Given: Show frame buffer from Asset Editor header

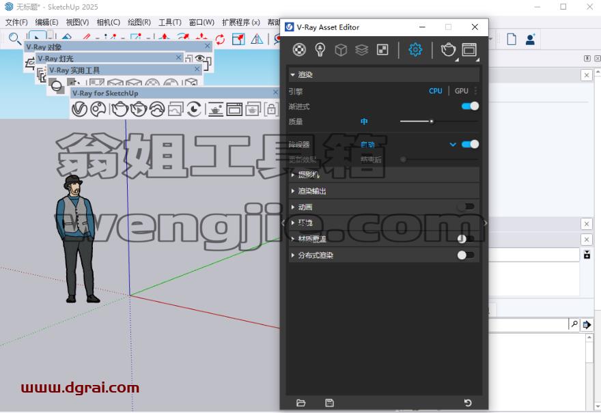Looking at the screenshot, I should pyautogui.click(x=469, y=50).
